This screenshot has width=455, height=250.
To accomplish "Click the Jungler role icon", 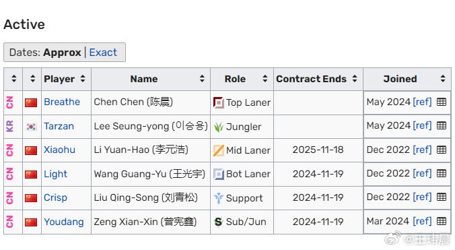I will pyautogui.click(x=219, y=127).
